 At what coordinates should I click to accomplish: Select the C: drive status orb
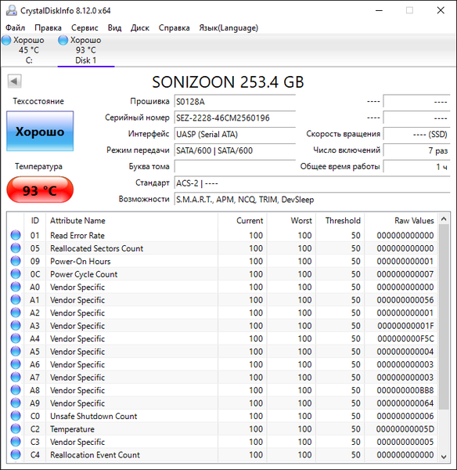(6, 40)
